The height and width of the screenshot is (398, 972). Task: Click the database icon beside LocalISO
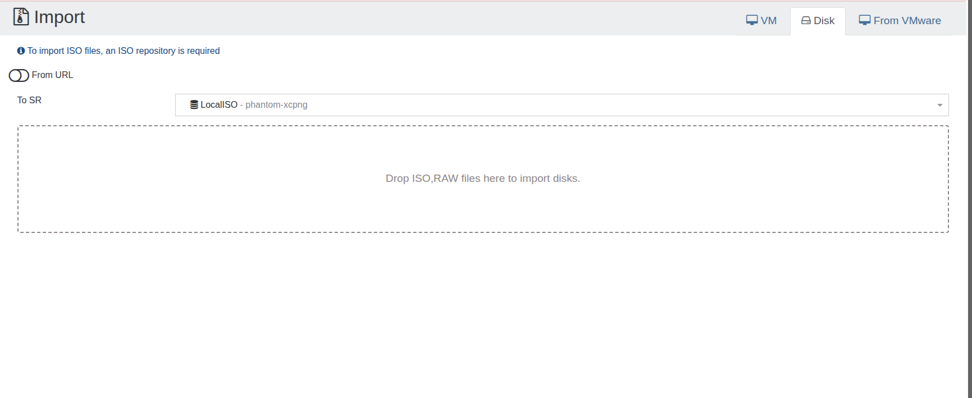(194, 105)
